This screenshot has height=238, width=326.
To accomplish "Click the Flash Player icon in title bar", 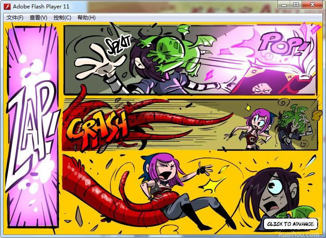I will [7, 7].
